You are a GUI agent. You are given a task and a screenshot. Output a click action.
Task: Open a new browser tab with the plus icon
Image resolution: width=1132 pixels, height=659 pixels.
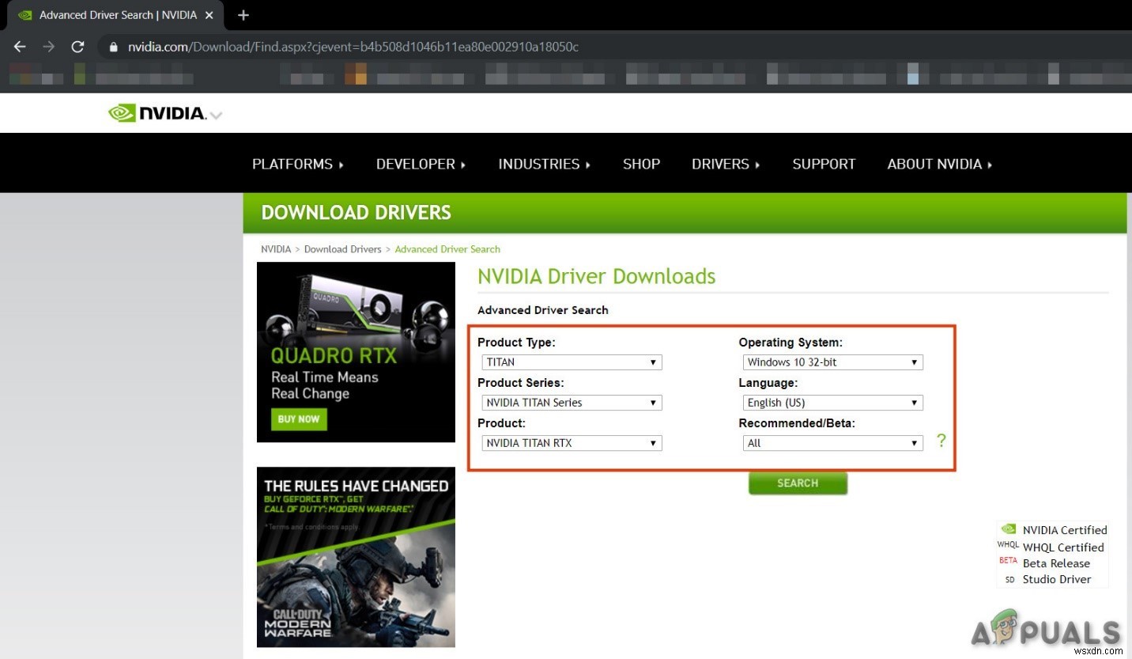[x=243, y=14]
